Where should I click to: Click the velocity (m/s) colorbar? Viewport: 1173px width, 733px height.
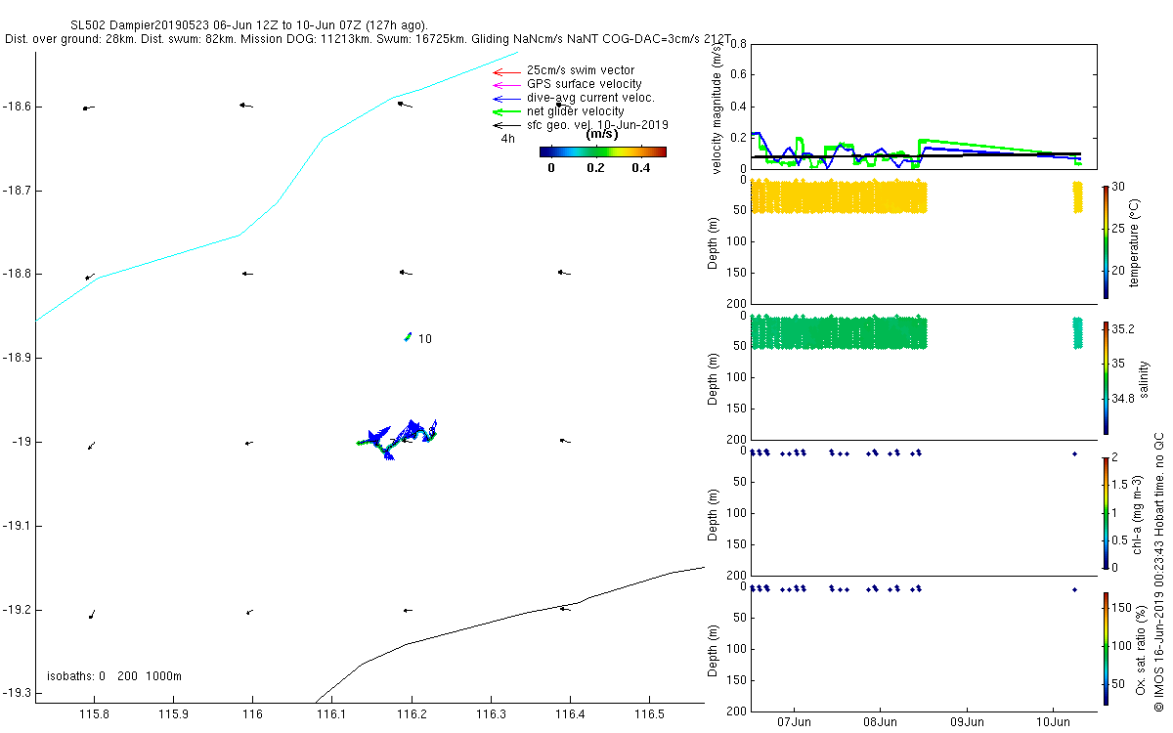[x=602, y=151]
